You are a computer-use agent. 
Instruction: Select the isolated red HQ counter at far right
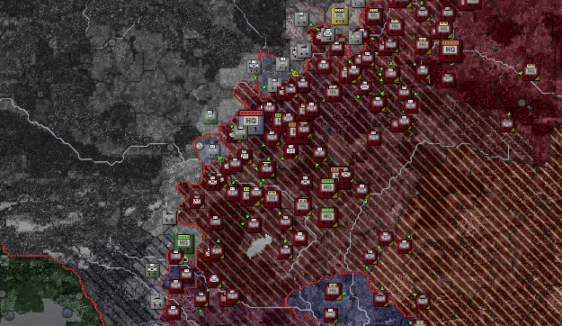click(x=531, y=72)
